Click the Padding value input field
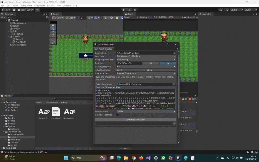 pyautogui.click(x=129, y=63)
